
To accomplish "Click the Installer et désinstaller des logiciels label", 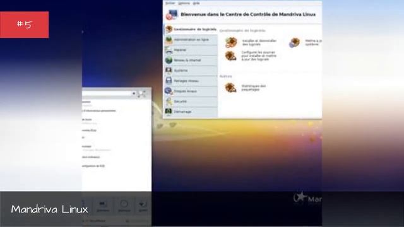I will 259,42.
